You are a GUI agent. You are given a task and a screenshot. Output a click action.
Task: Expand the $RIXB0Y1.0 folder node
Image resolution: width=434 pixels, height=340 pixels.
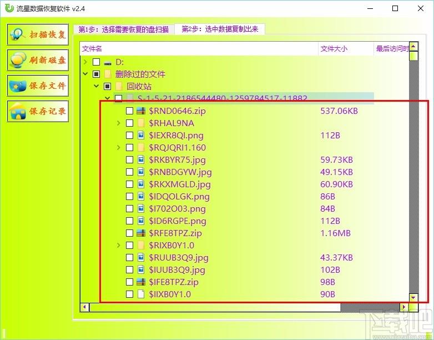coord(118,245)
